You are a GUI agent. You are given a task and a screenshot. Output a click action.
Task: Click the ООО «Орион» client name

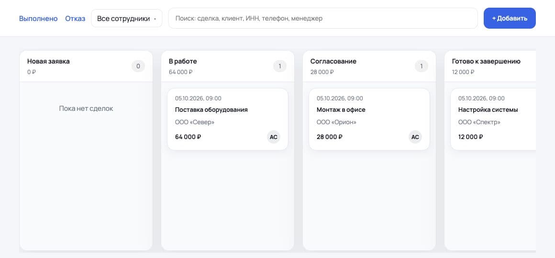point(337,122)
